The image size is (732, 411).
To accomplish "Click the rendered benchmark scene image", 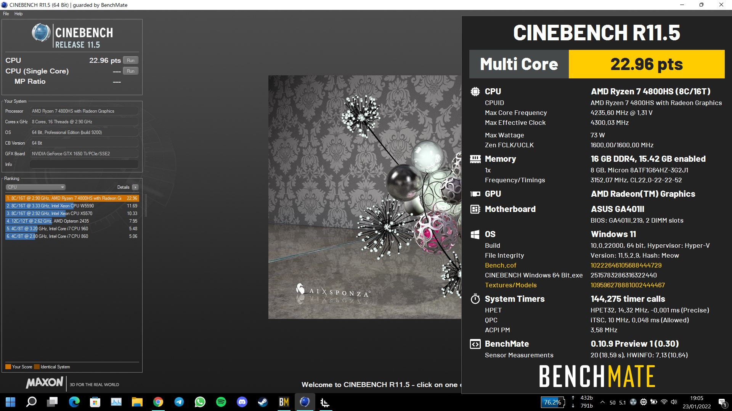I will [365, 197].
